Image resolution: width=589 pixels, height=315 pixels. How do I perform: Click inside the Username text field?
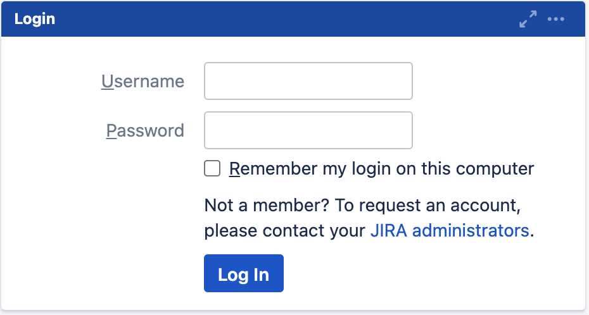(x=308, y=81)
